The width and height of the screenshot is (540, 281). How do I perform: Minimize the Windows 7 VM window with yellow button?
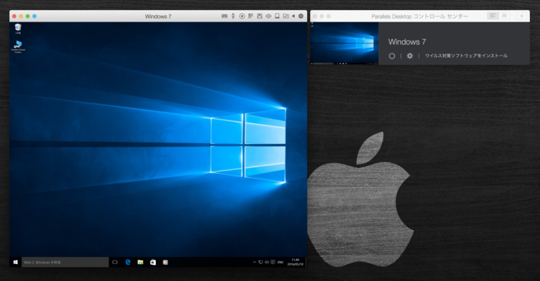point(21,16)
